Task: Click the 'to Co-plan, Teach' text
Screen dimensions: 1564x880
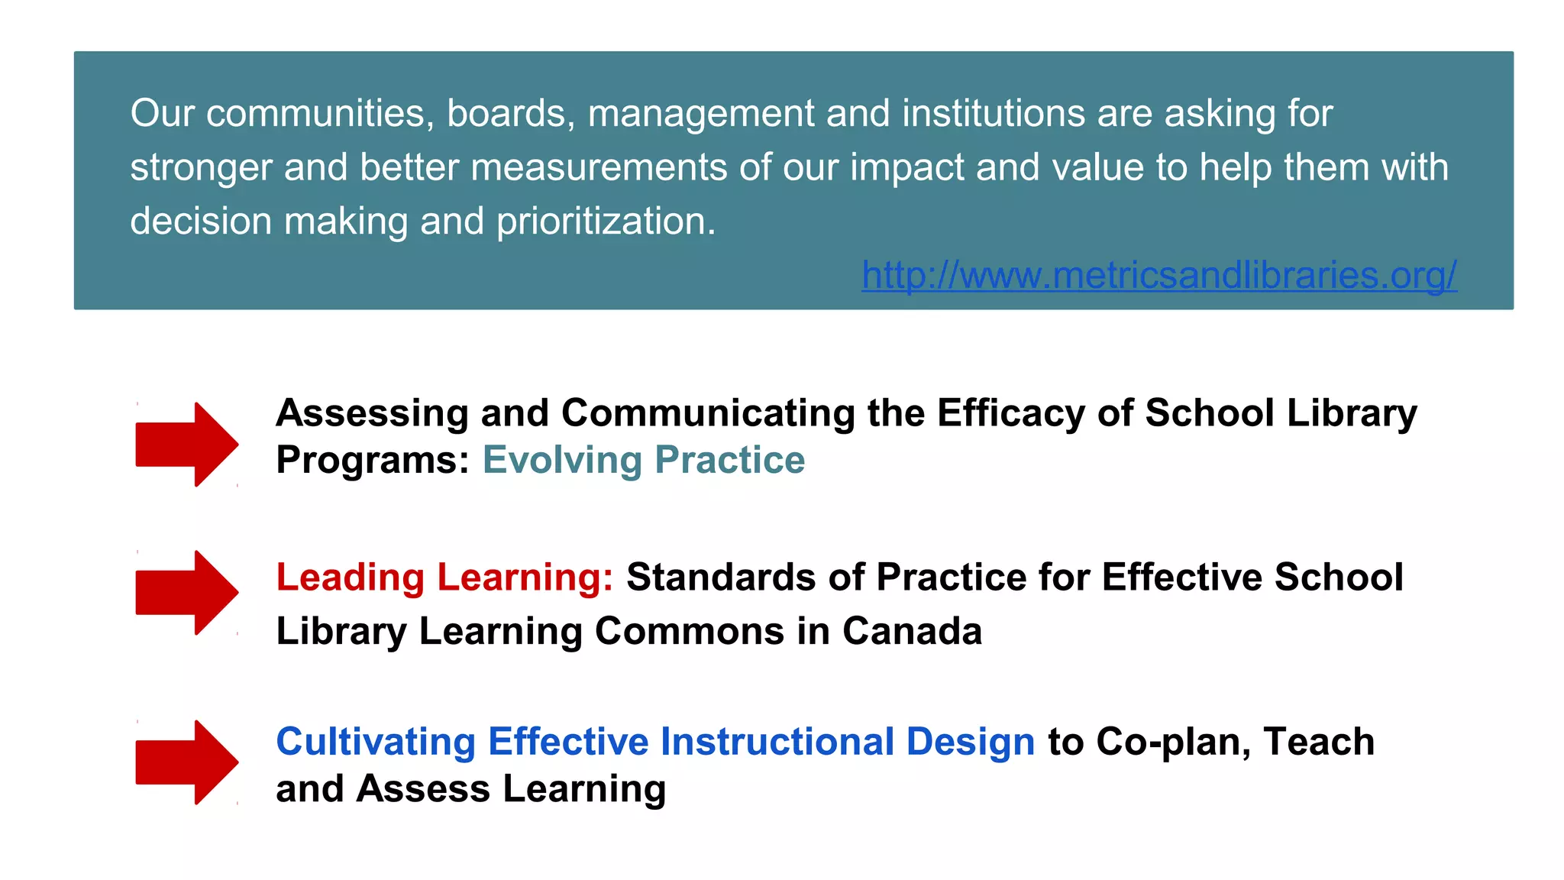Action: click(1211, 741)
